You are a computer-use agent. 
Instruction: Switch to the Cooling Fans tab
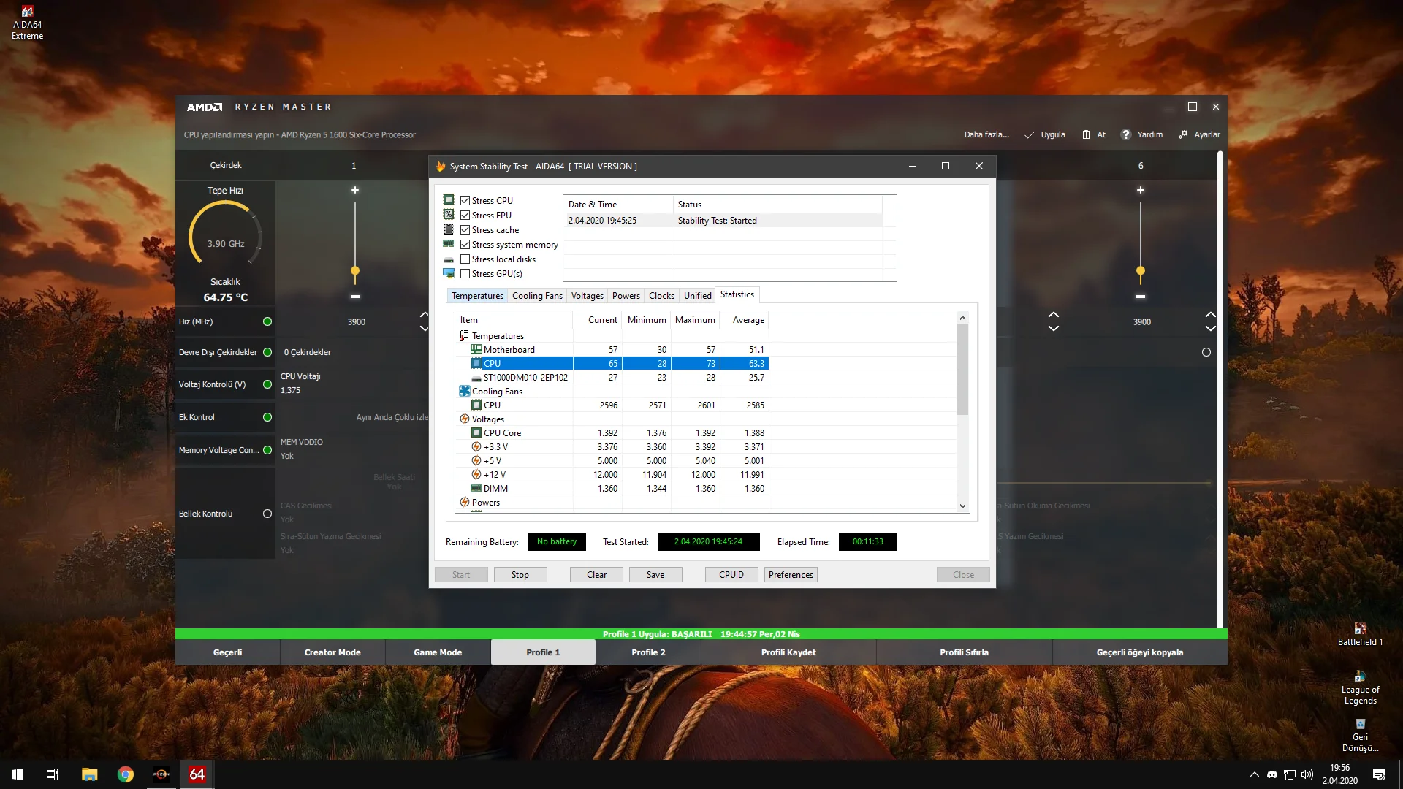[x=537, y=296]
